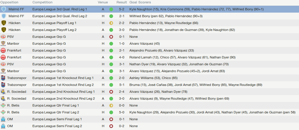Select the R. Betis 5-0 Qtr Final row

click(149, 112)
